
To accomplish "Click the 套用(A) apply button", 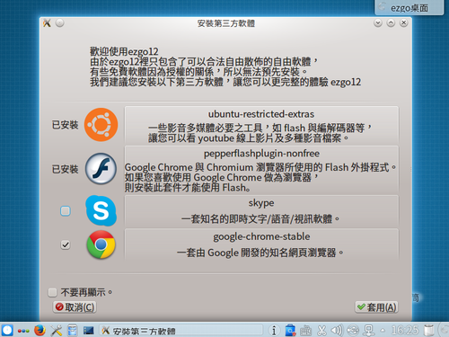I will point(376,307).
